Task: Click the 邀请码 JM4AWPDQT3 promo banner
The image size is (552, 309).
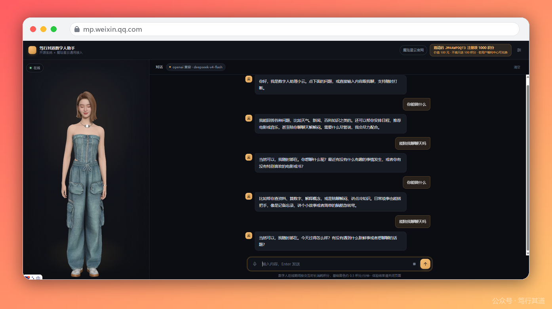Action: click(470, 50)
